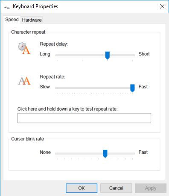The image size is (169, 196).
Task: Set repeat rate near the Slow end
Action: pos(58,88)
